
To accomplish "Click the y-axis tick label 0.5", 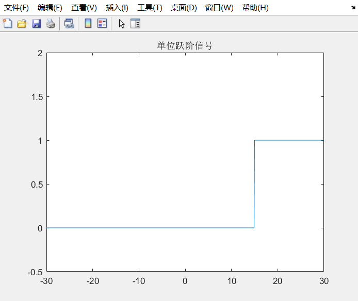I will coord(37,185).
